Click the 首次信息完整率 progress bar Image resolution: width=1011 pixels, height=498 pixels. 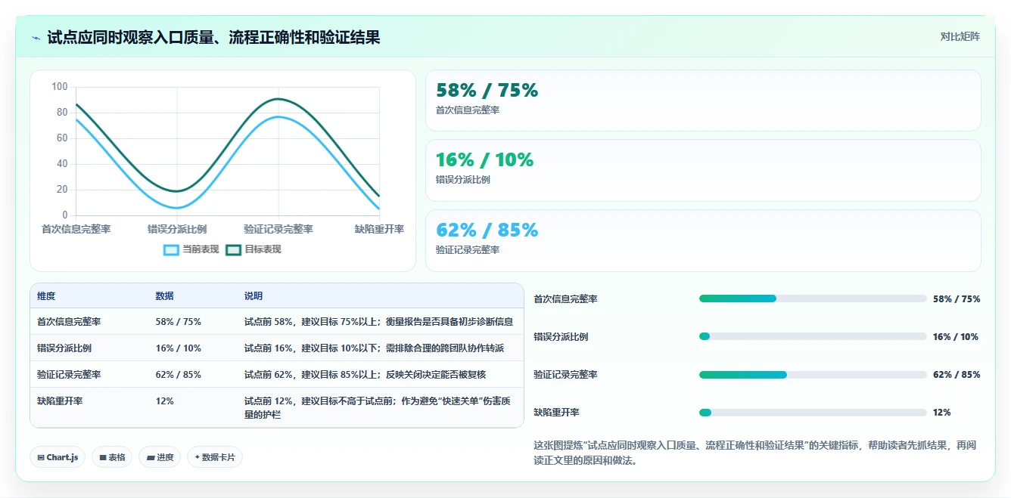pos(813,298)
